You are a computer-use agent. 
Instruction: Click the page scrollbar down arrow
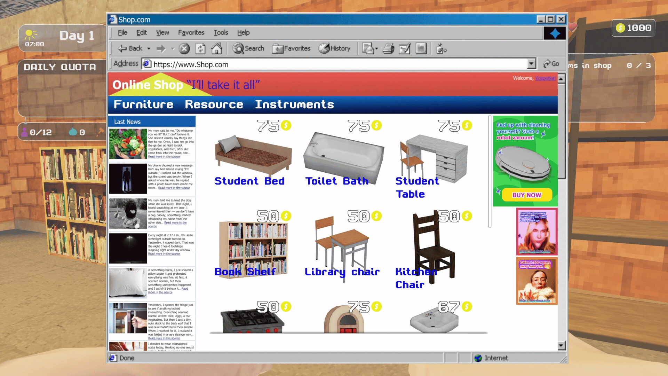[x=561, y=345]
